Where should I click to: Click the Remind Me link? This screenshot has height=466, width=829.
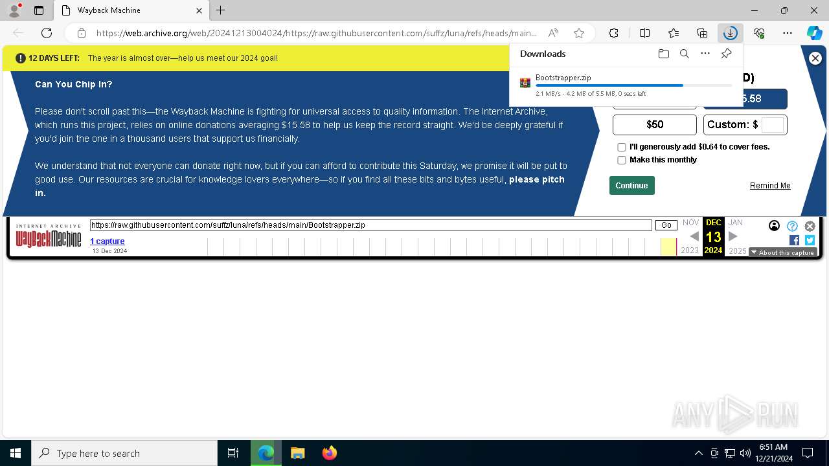click(770, 186)
